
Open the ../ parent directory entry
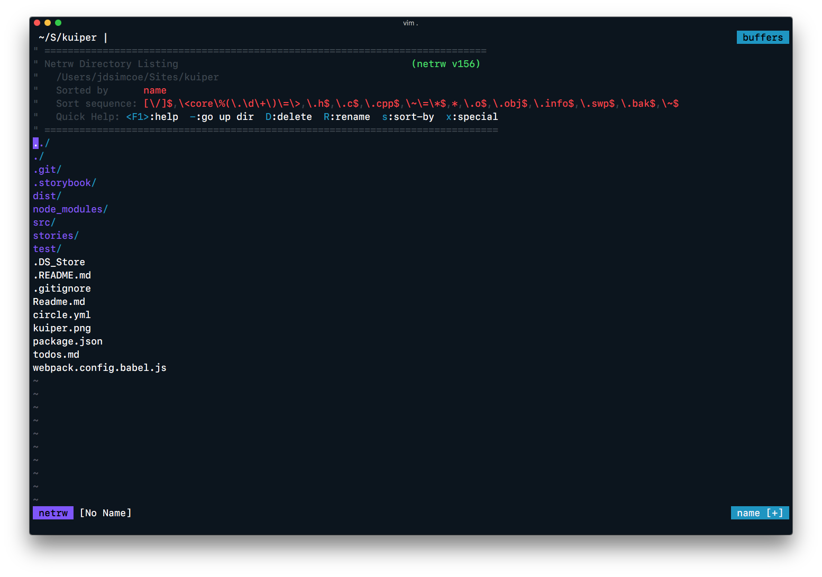pos(41,143)
